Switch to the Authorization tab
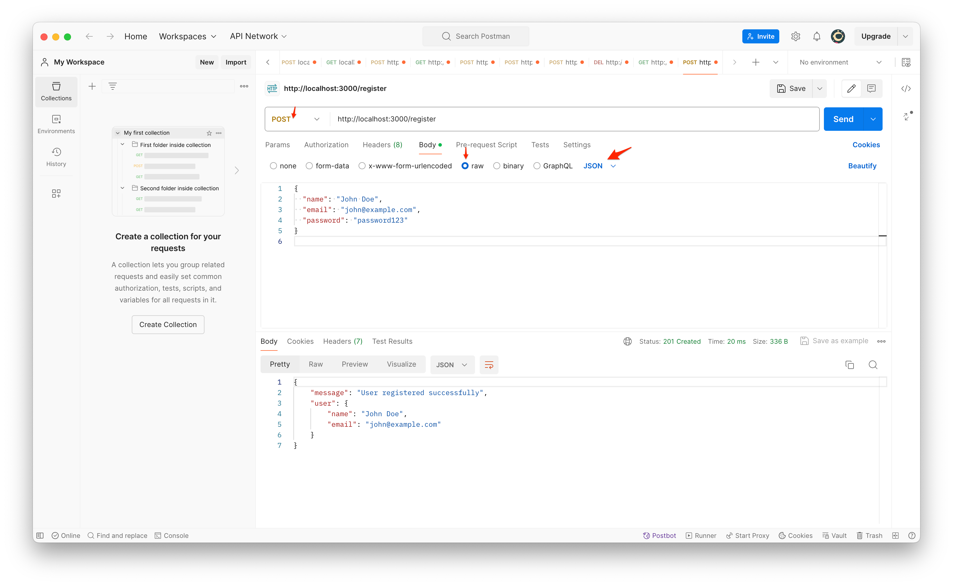The height and width of the screenshot is (586, 953). pos(326,145)
